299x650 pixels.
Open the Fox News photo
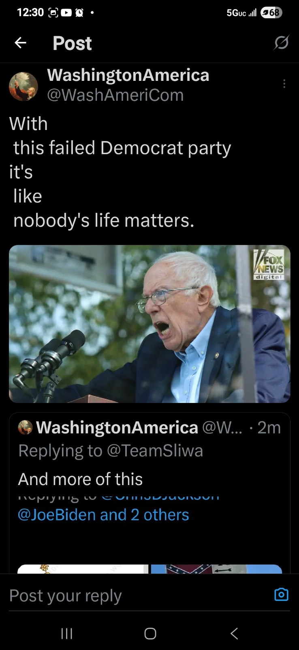pos(149,324)
